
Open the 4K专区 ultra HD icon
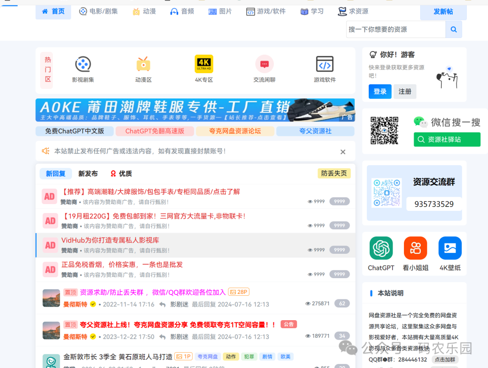click(x=204, y=64)
